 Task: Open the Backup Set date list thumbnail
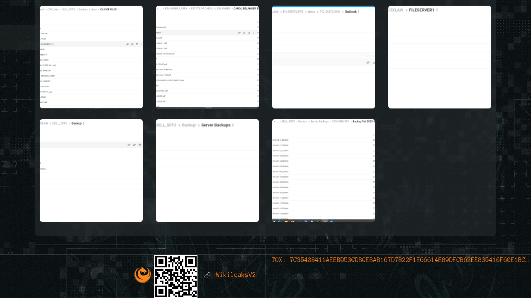pyautogui.click(x=324, y=171)
